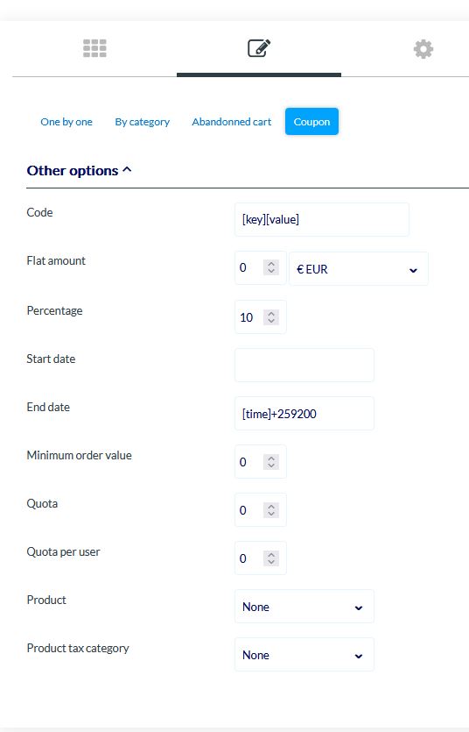Click the End date input field
The height and width of the screenshot is (732, 469).
coord(304,414)
